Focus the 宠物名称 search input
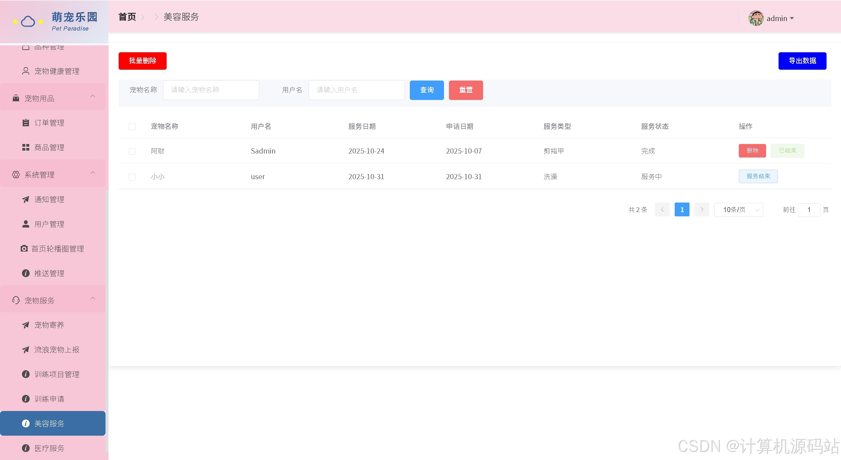The width and height of the screenshot is (841, 460). (x=211, y=90)
